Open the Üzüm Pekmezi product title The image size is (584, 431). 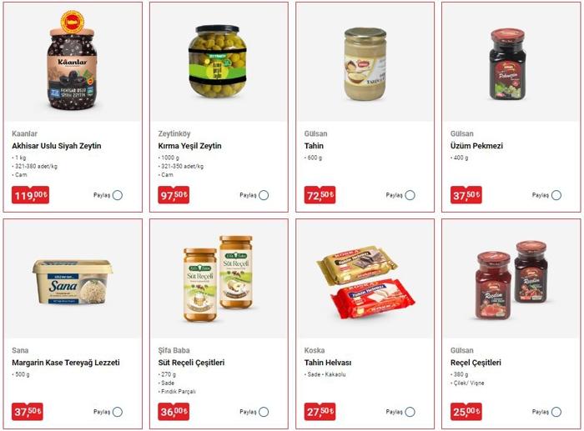pos(476,146)
